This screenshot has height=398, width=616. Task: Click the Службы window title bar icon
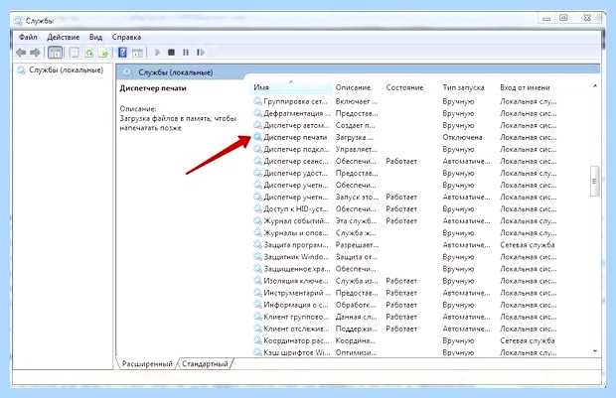tap(18, 21)
